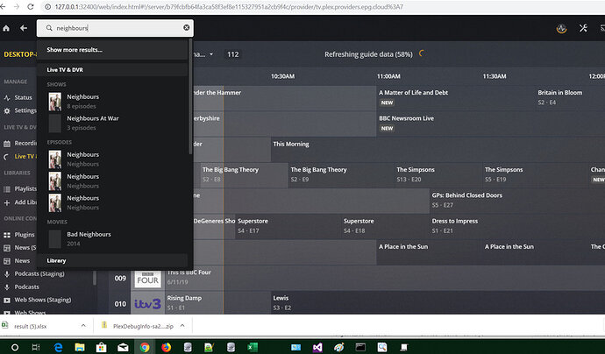The width and height of the screenshot is (605, 354).
Task: Click the 112 channel count badge
Action: (232, 54)
